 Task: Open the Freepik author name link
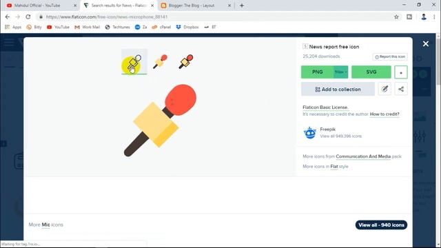[328, 129]
